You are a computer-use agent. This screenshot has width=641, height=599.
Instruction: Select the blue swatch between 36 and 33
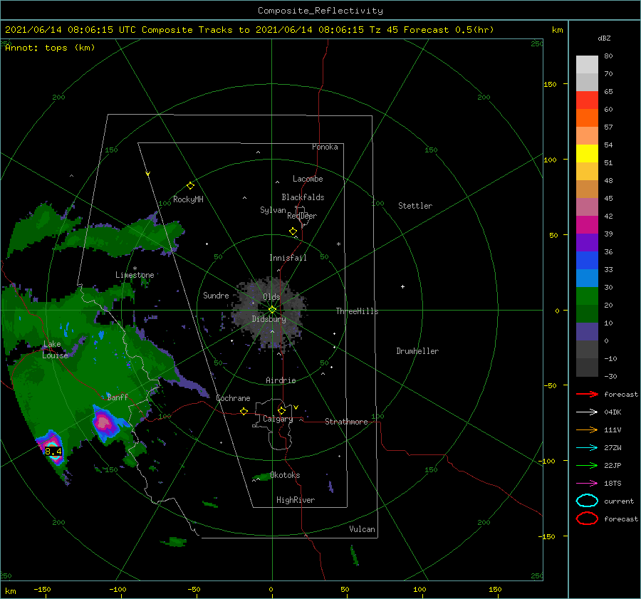tap(587, 260)
